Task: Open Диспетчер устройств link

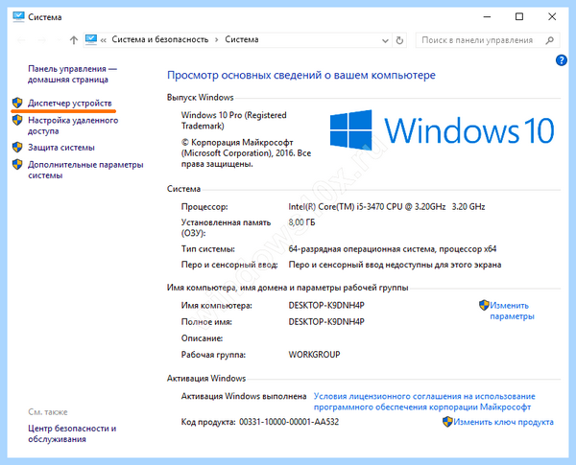Action: [x=70, y=104]
